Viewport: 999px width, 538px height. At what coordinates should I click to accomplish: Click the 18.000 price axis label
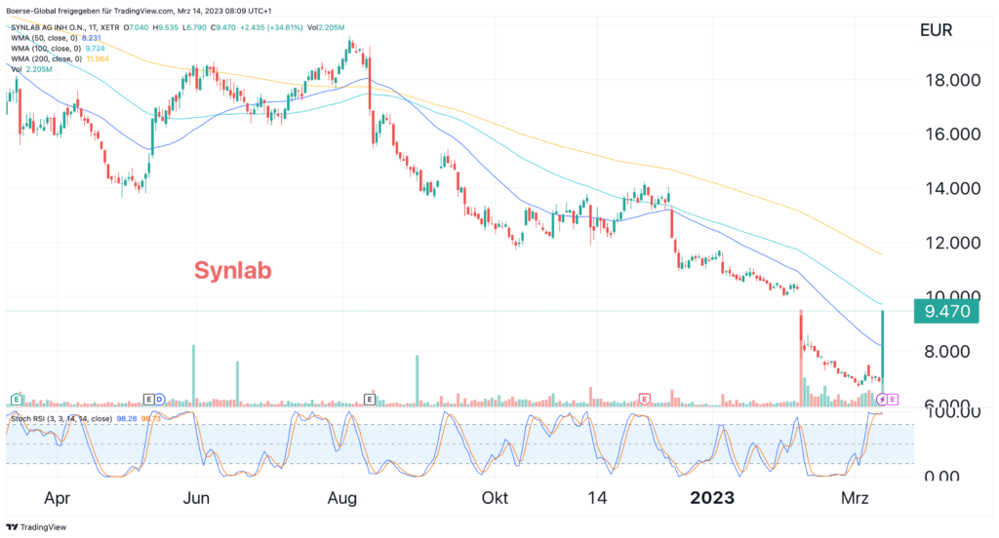coord(952,80)
